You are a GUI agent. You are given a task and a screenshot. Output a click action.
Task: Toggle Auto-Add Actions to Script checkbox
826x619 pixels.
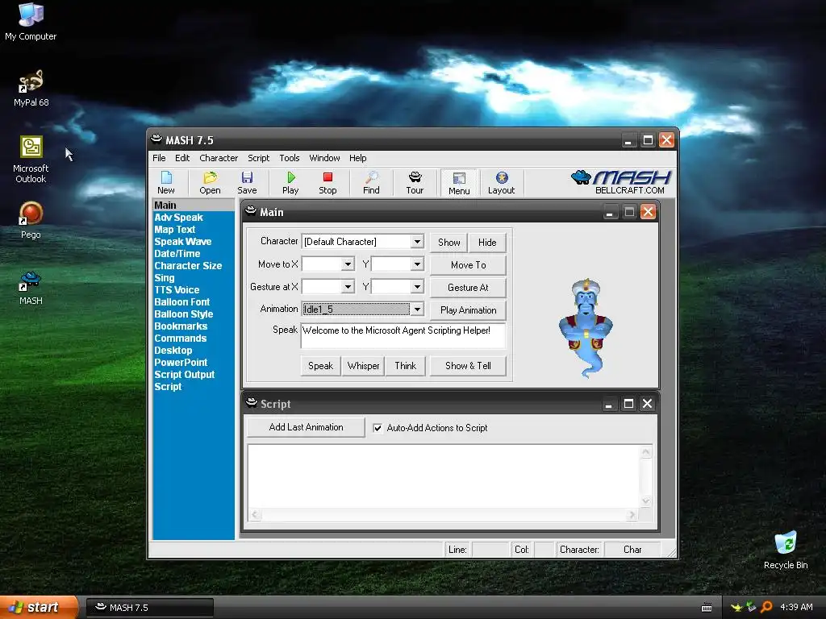pyautogui.click(x=378, y=428)
